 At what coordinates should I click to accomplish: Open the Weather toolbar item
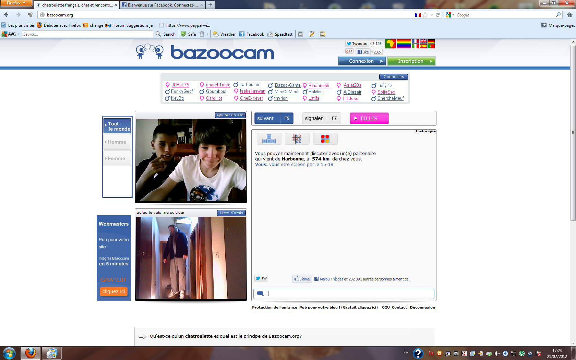tap(224, 34)
